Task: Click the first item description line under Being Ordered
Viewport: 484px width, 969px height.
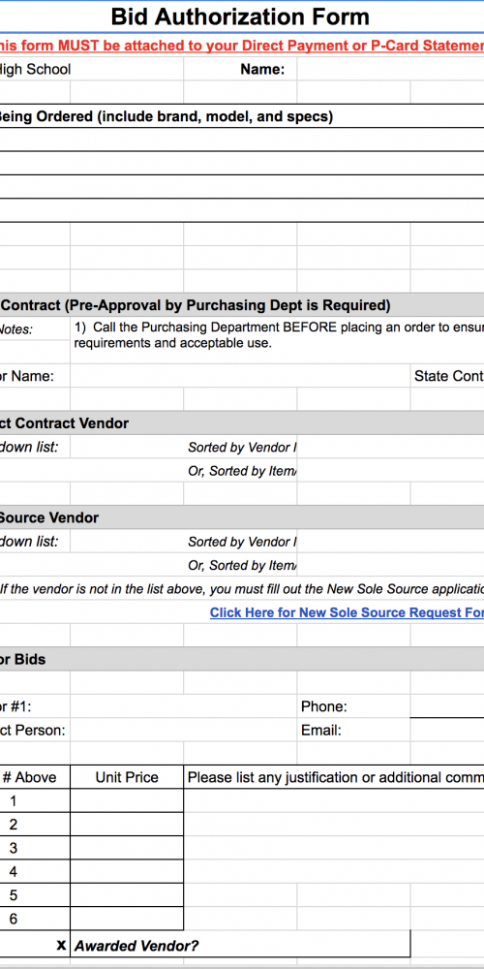Action: pyautogui.click(x=242, y=140)
